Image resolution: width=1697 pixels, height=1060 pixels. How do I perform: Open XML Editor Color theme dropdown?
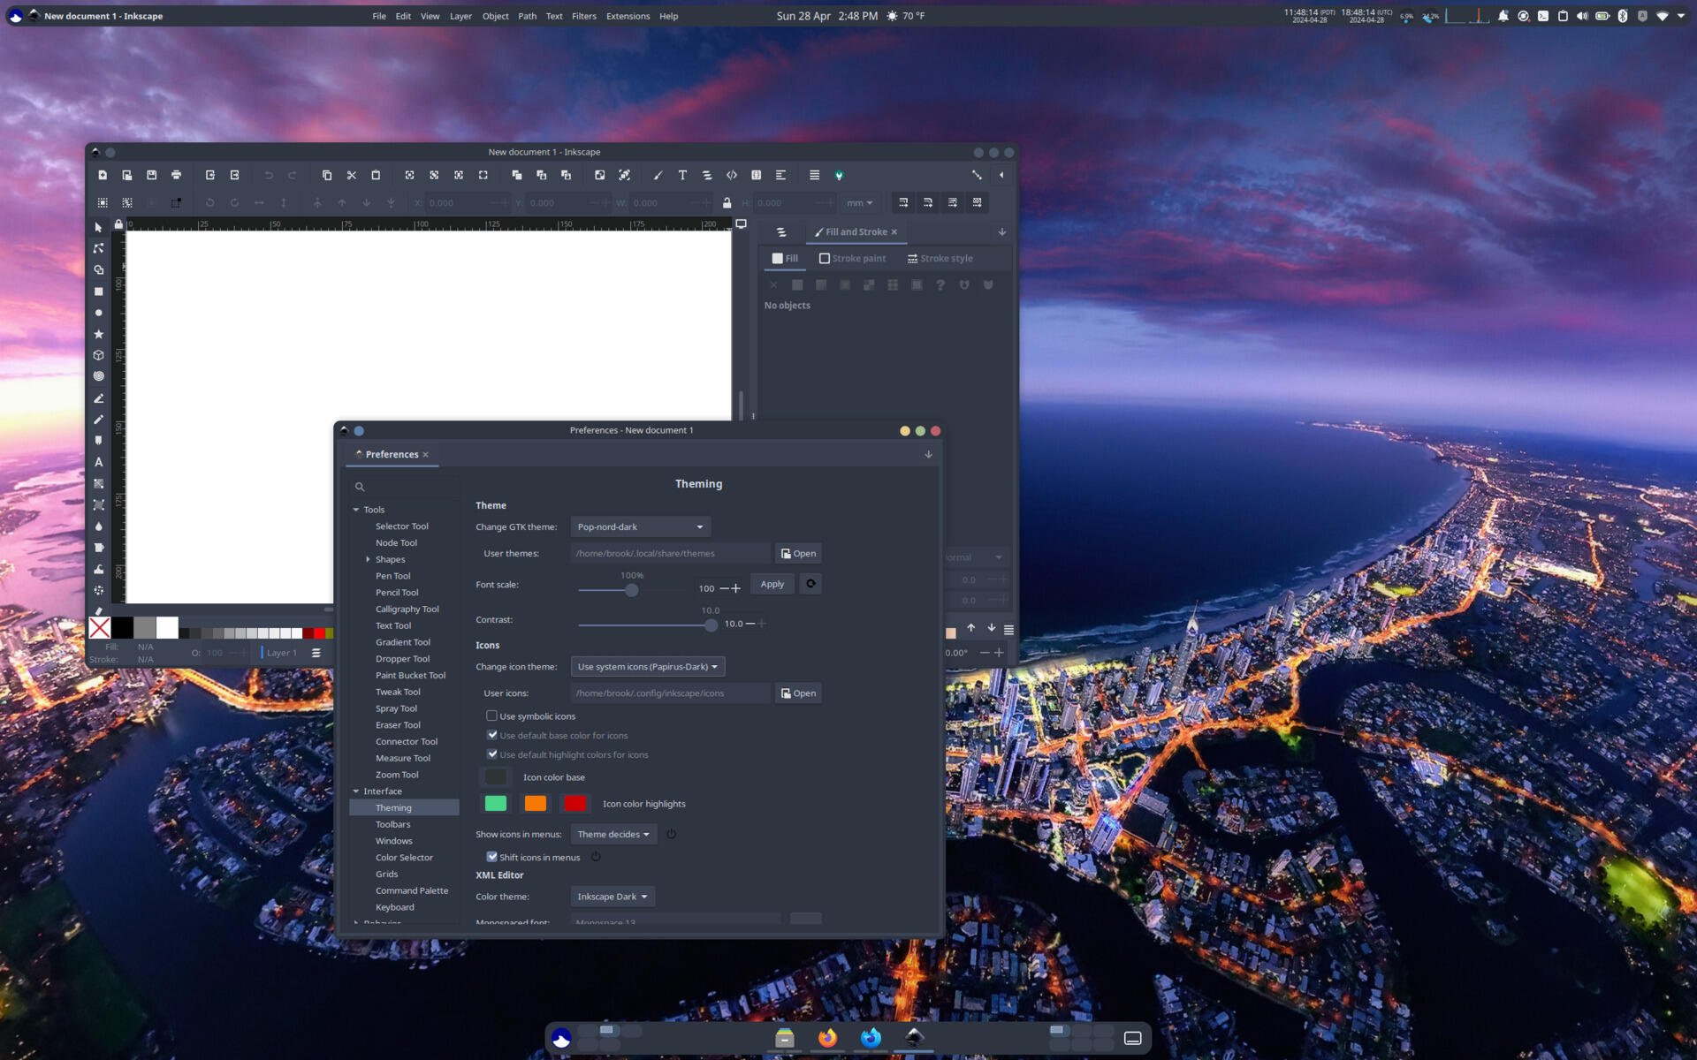[613, 896]
